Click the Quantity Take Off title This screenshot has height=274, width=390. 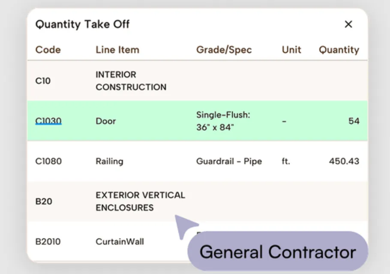coord(82,24)
